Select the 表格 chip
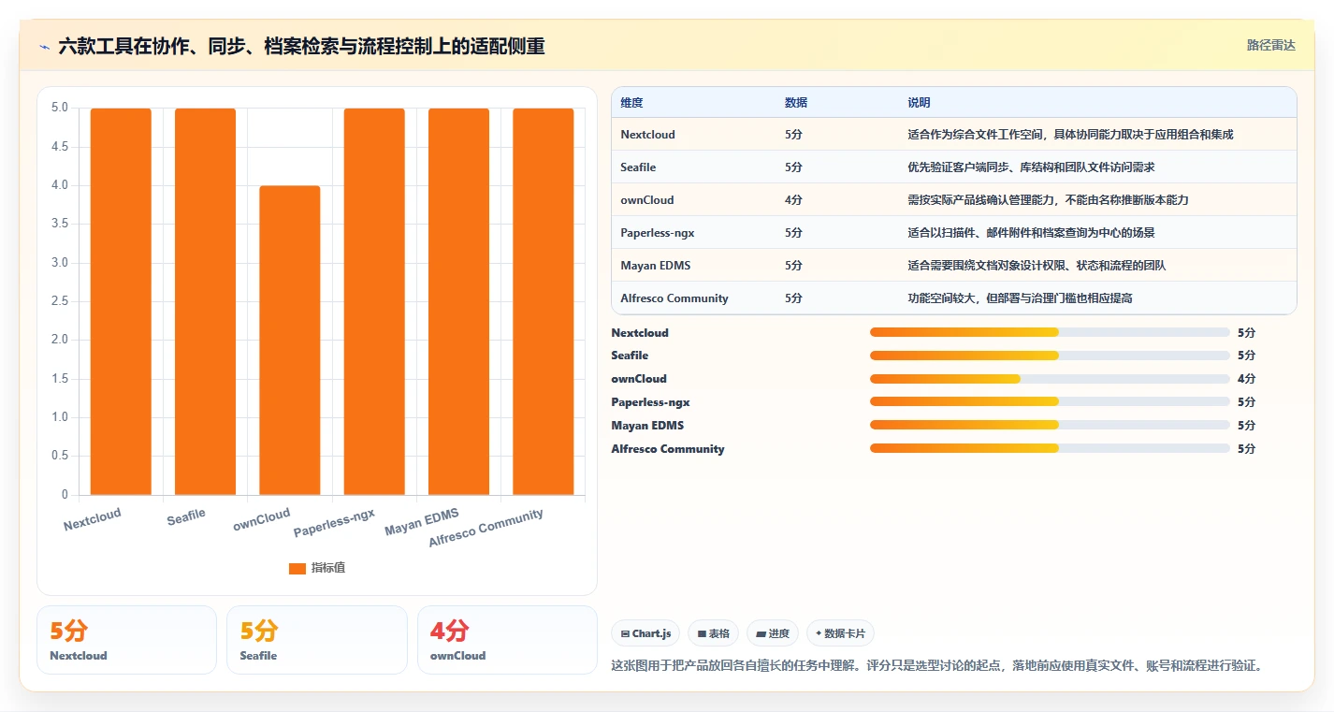The image size is (1334, 712). click(714, 633)
